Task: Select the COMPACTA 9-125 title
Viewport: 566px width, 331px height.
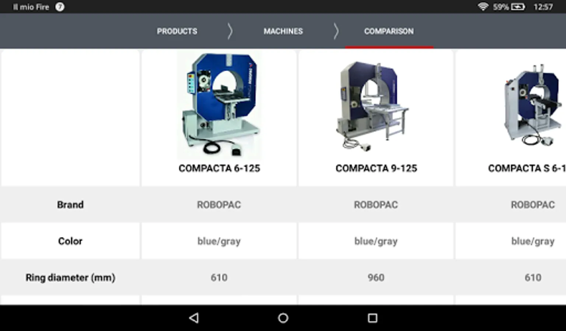Action: [376, 168]
